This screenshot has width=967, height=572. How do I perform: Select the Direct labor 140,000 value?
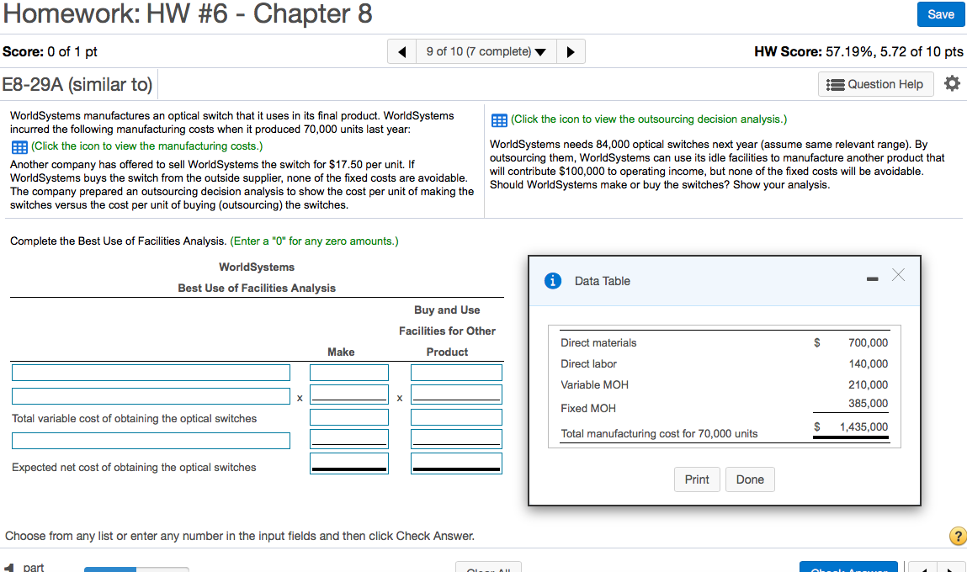(x=868, y=363)
